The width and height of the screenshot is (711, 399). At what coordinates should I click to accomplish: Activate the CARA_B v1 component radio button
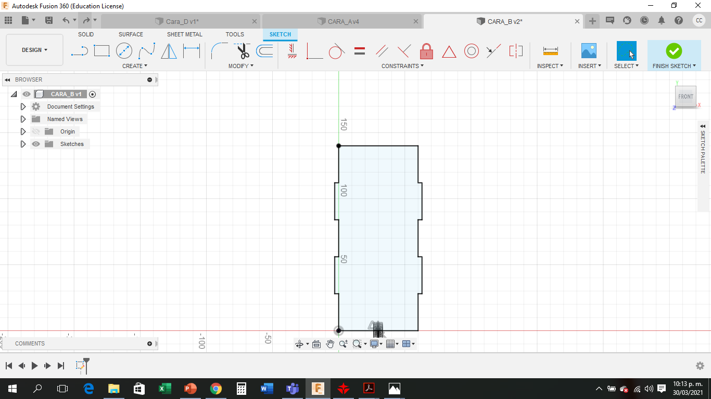pos(92,94)
